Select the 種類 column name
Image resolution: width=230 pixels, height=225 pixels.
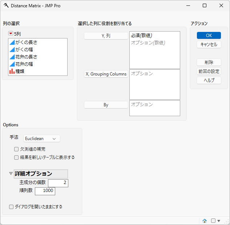[20, 71]
